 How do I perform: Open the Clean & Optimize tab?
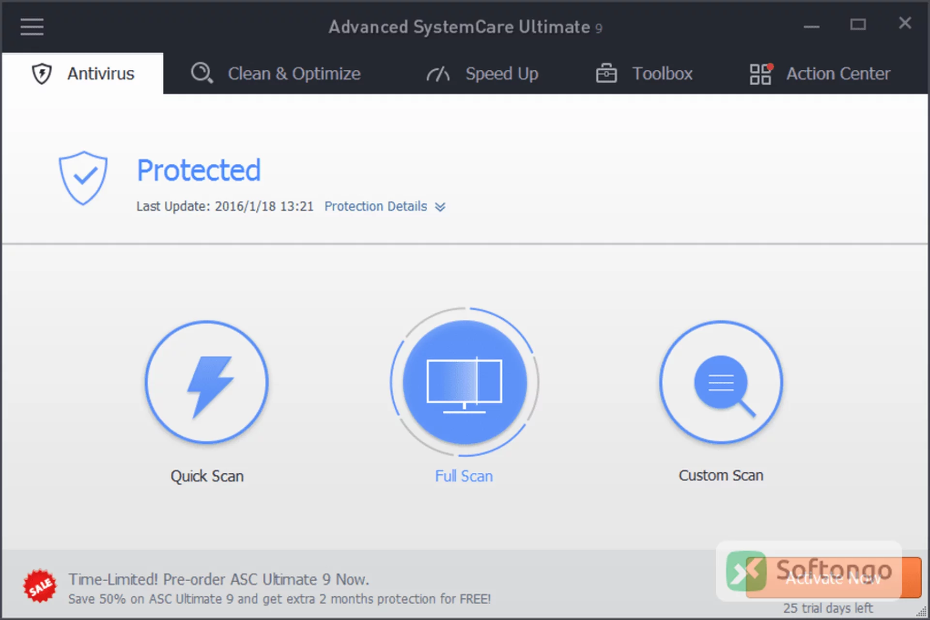point(276,74)
